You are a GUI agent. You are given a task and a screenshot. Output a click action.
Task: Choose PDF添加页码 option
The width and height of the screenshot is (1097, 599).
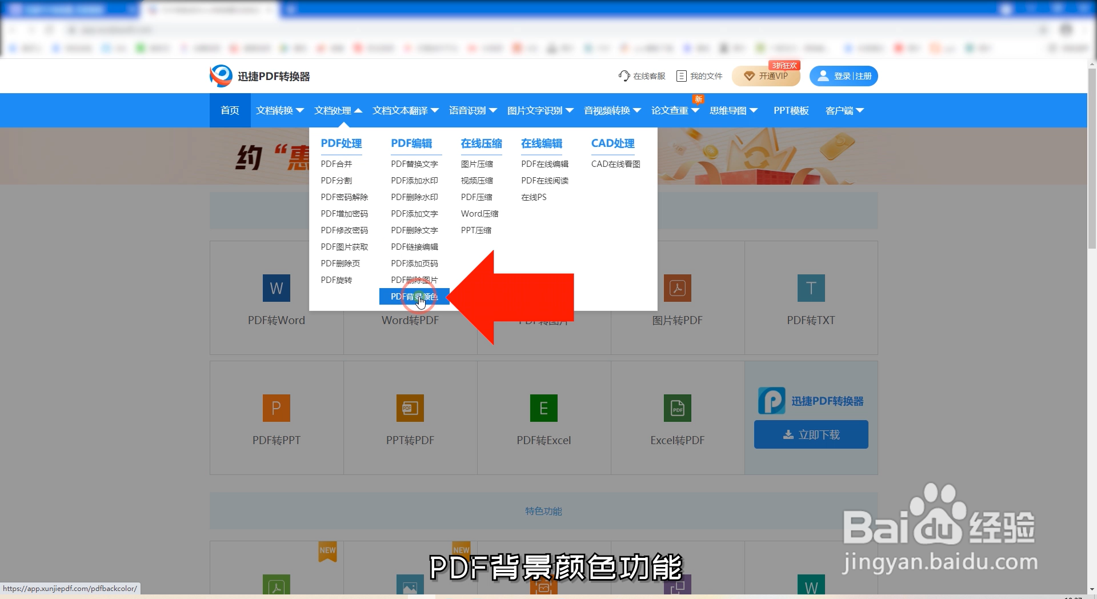pyautogui.click(x=415, y=263)
